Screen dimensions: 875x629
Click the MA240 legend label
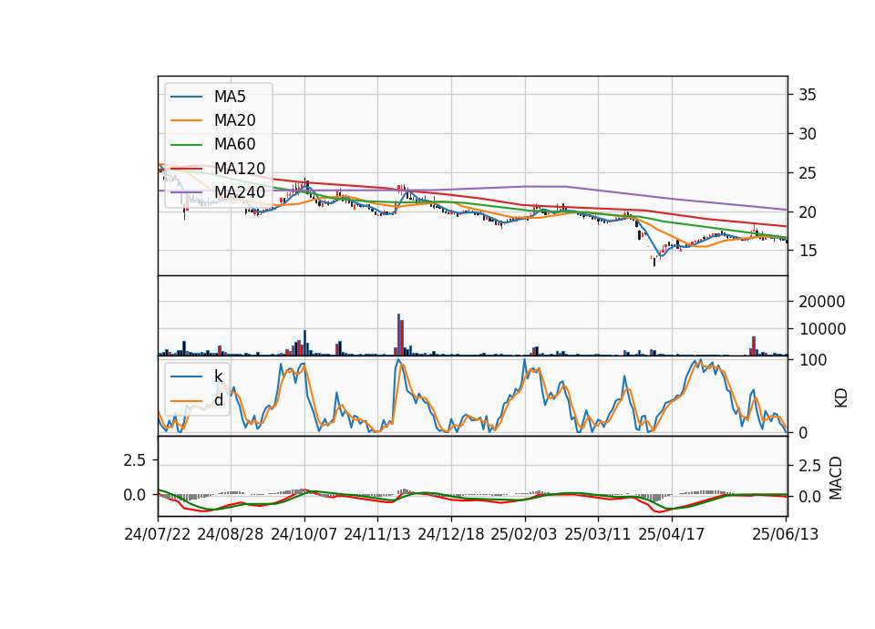pyautogui.click(x=240, y=192)
